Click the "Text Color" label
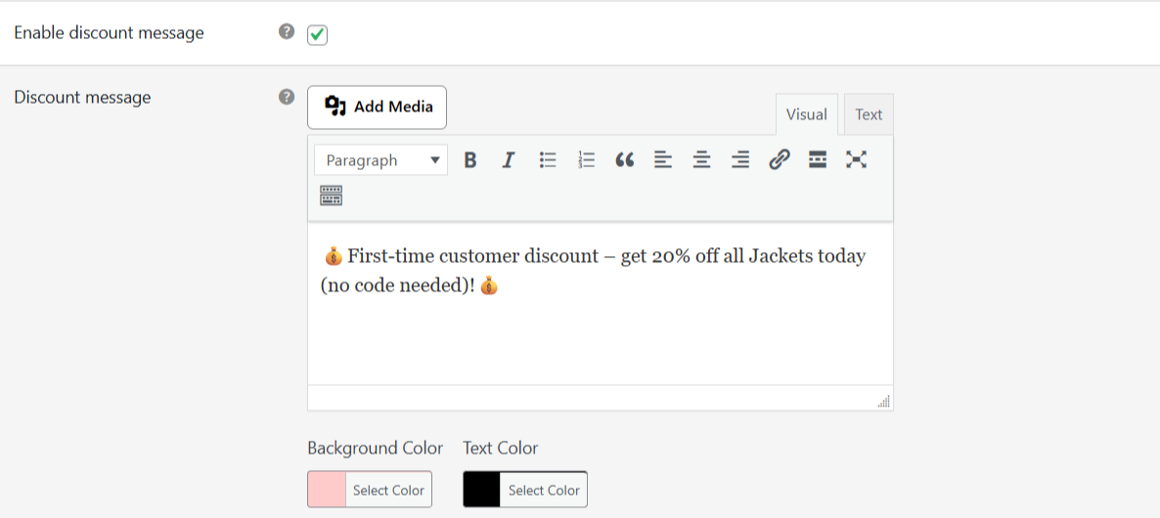 pos(501,448)
